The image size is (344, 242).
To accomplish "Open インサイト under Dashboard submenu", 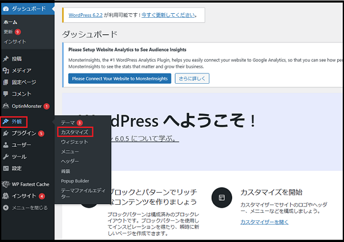I will coord(15,42).
